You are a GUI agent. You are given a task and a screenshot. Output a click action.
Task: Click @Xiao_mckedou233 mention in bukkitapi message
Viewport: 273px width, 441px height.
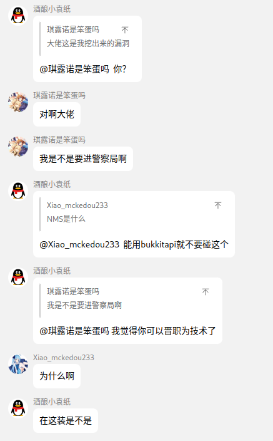[x=79, y=244]
